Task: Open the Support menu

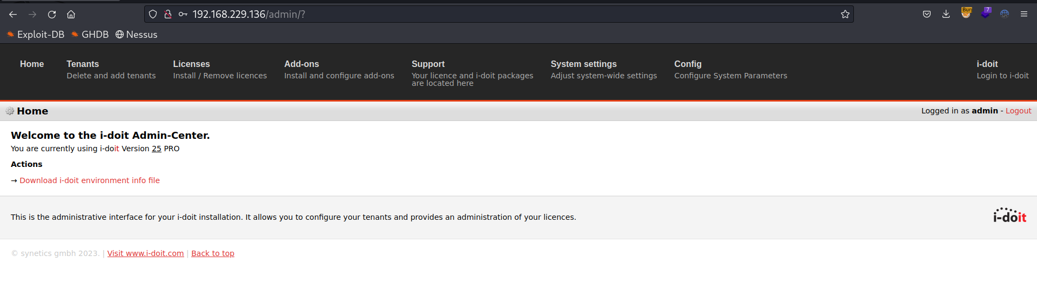Action: click(x=472, y=73)
